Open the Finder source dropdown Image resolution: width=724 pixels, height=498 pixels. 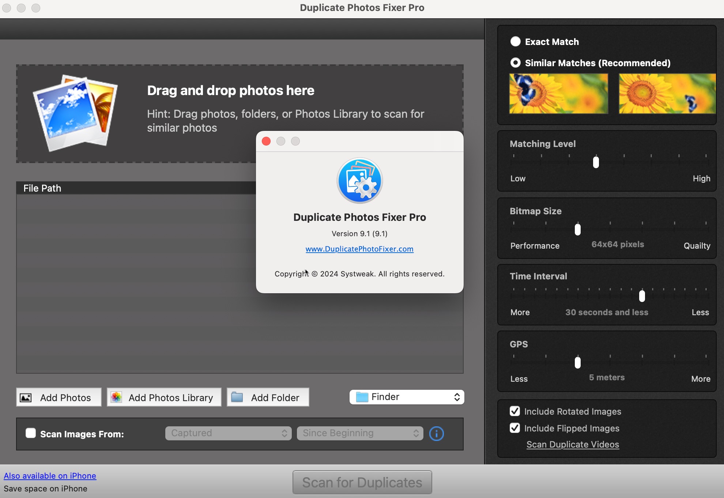coord(407,397)
